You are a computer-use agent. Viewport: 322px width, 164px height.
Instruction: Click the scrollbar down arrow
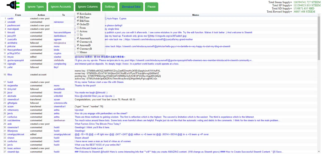click(x=319, y=151)
